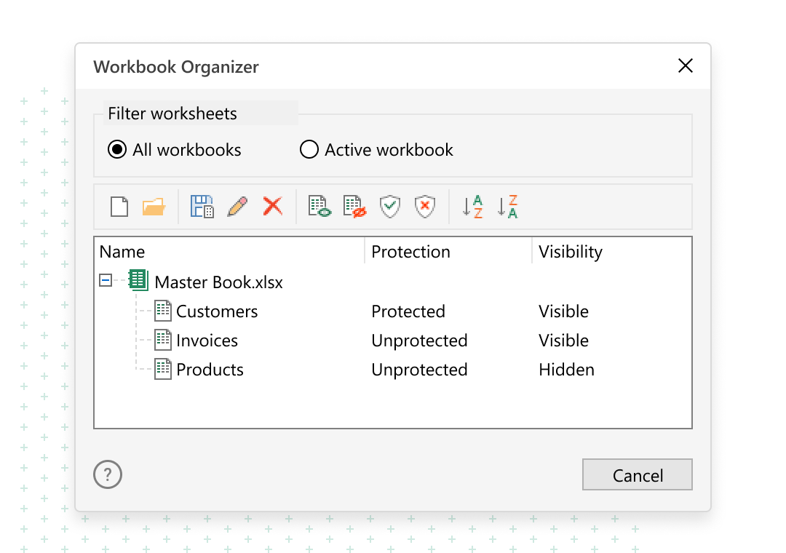Hide a sheet using the hide-sheet icon
Viewport: 786px width, 553px height.
354,206
